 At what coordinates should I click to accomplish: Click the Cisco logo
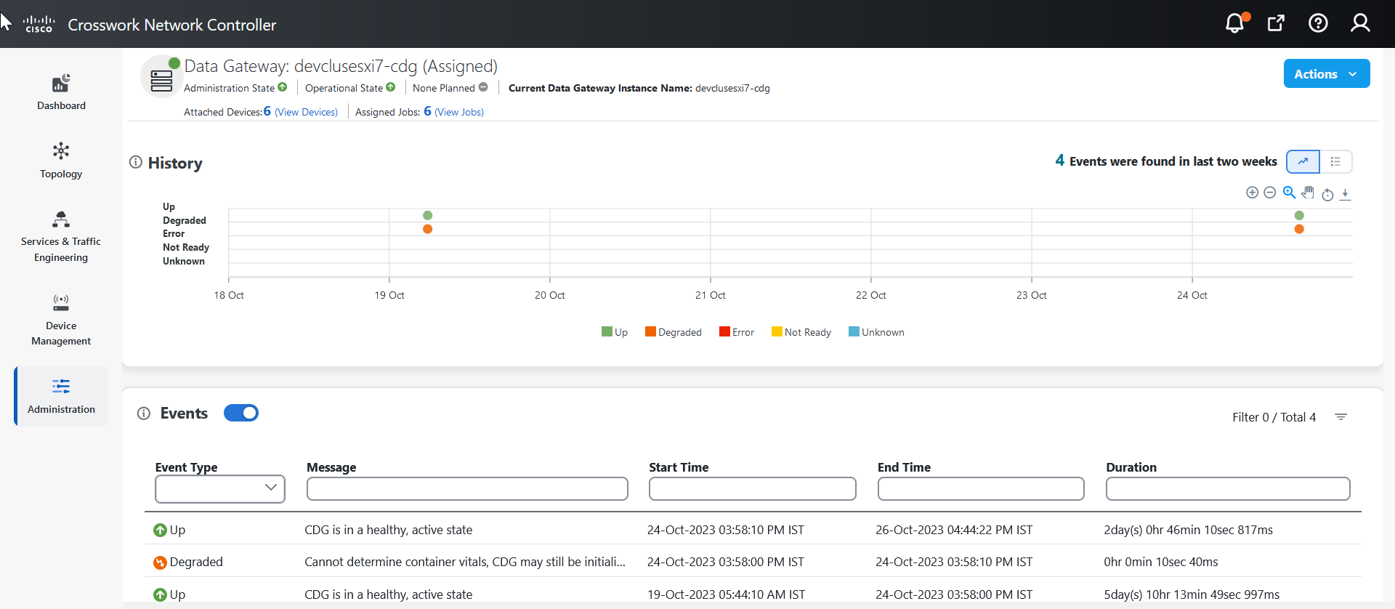pyautogui.click(x=39, y=24)
